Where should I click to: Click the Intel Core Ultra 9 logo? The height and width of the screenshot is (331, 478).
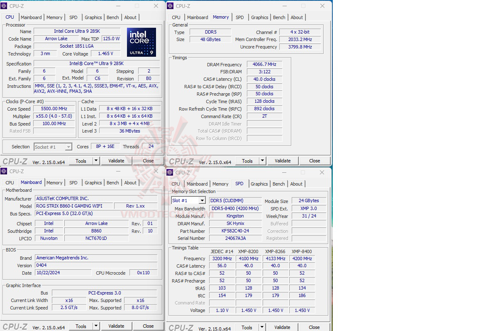pos(141,42)
